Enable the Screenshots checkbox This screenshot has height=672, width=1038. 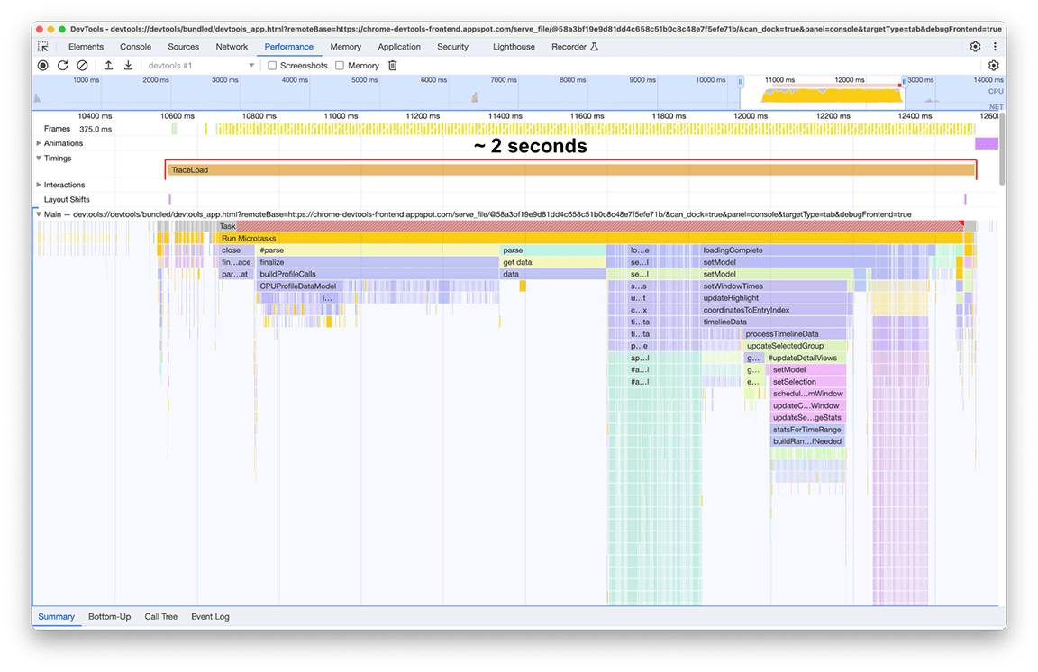pyautogui.click(x=272, y=65)
